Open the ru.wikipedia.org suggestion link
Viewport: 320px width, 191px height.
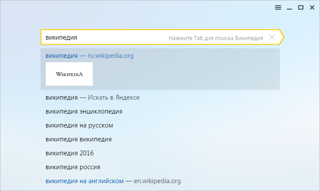(90, 56)
